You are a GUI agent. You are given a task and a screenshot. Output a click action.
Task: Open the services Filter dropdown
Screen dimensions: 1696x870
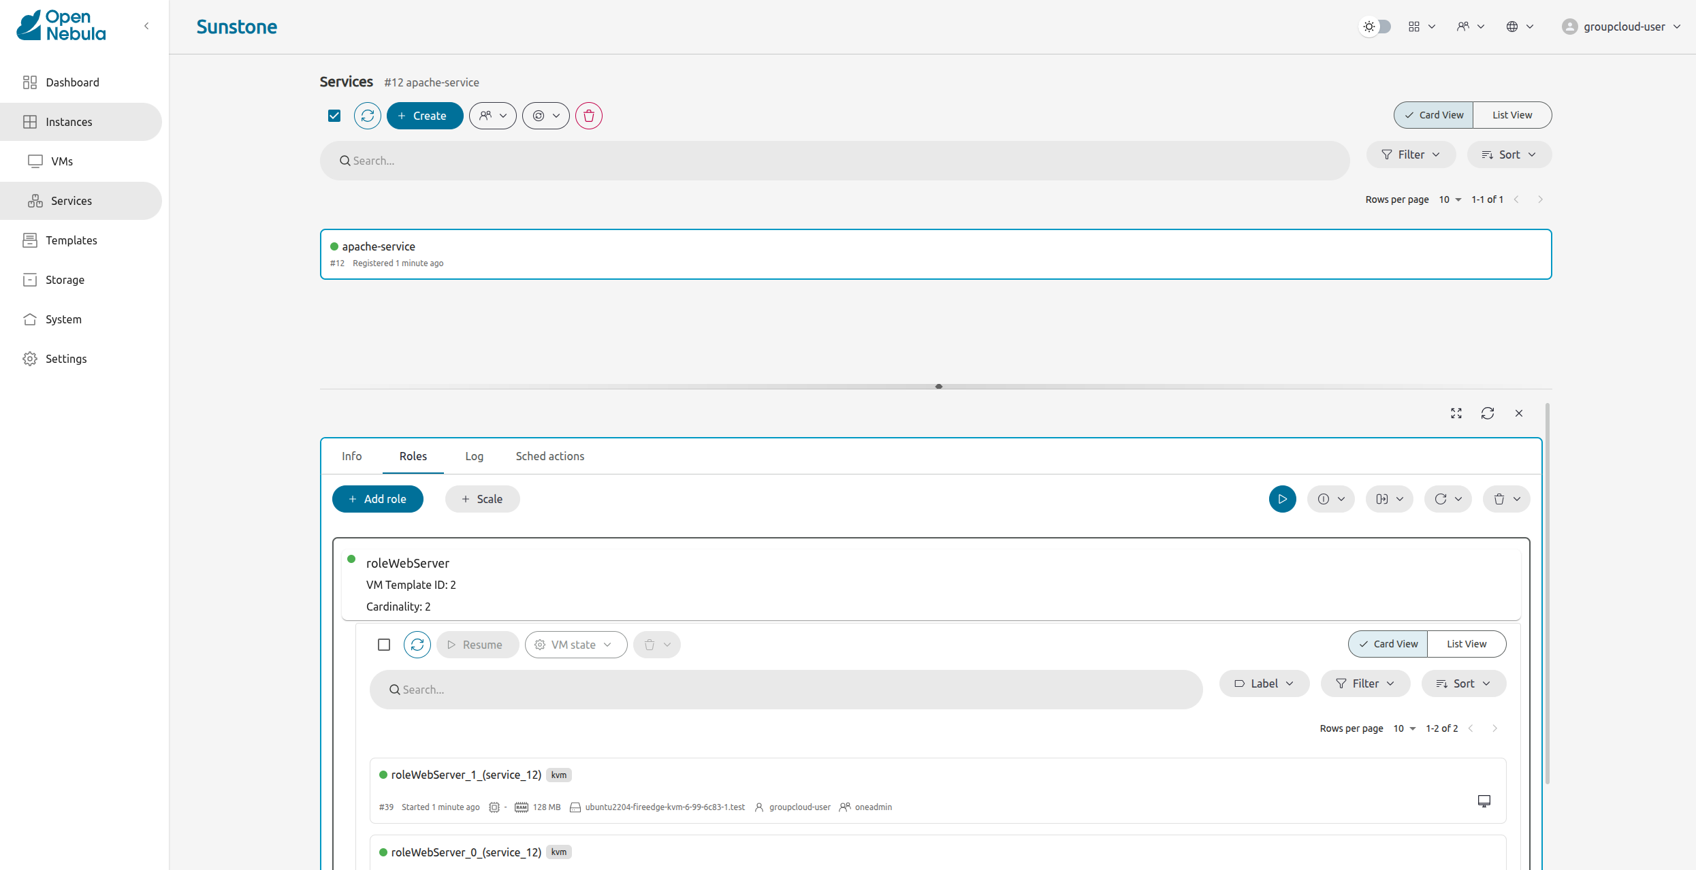[x=1411, y=155]
